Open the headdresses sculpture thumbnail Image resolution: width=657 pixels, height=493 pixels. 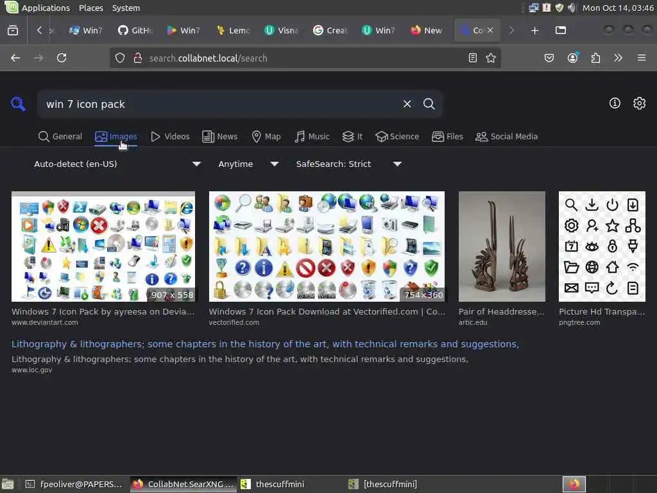pyautogui.click(x=502, y=246)
